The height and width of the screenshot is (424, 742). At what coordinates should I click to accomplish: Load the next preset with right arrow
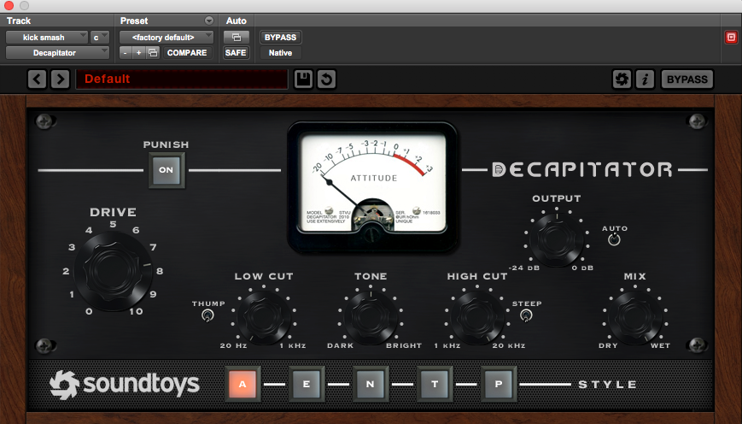(x=60, y=79)
